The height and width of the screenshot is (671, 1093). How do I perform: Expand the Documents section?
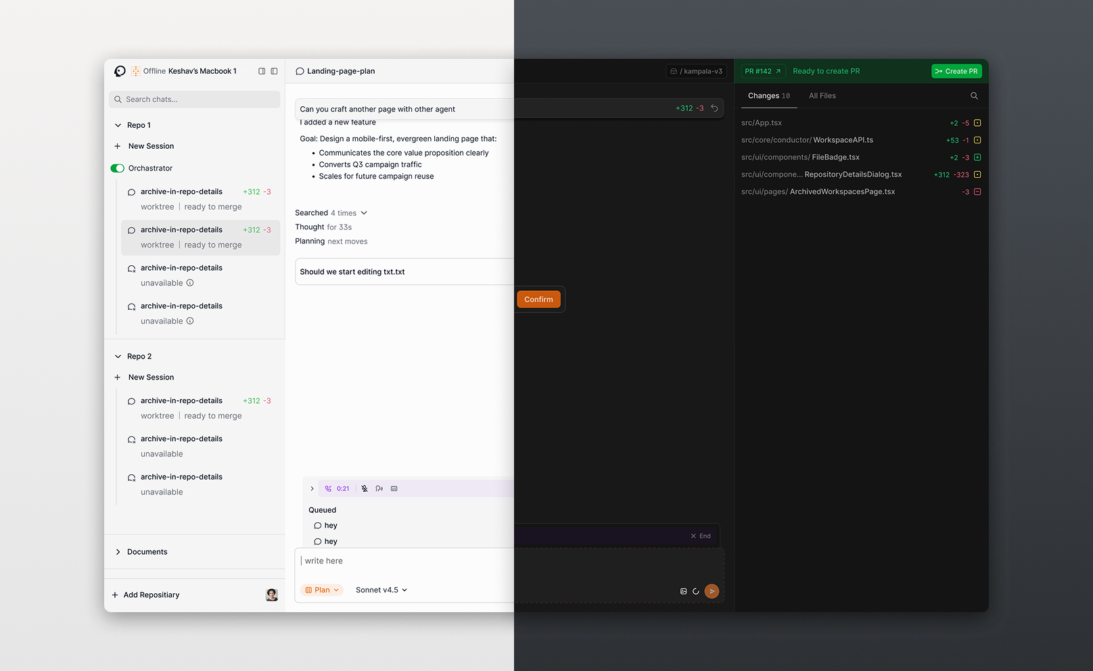pos(118,552)
